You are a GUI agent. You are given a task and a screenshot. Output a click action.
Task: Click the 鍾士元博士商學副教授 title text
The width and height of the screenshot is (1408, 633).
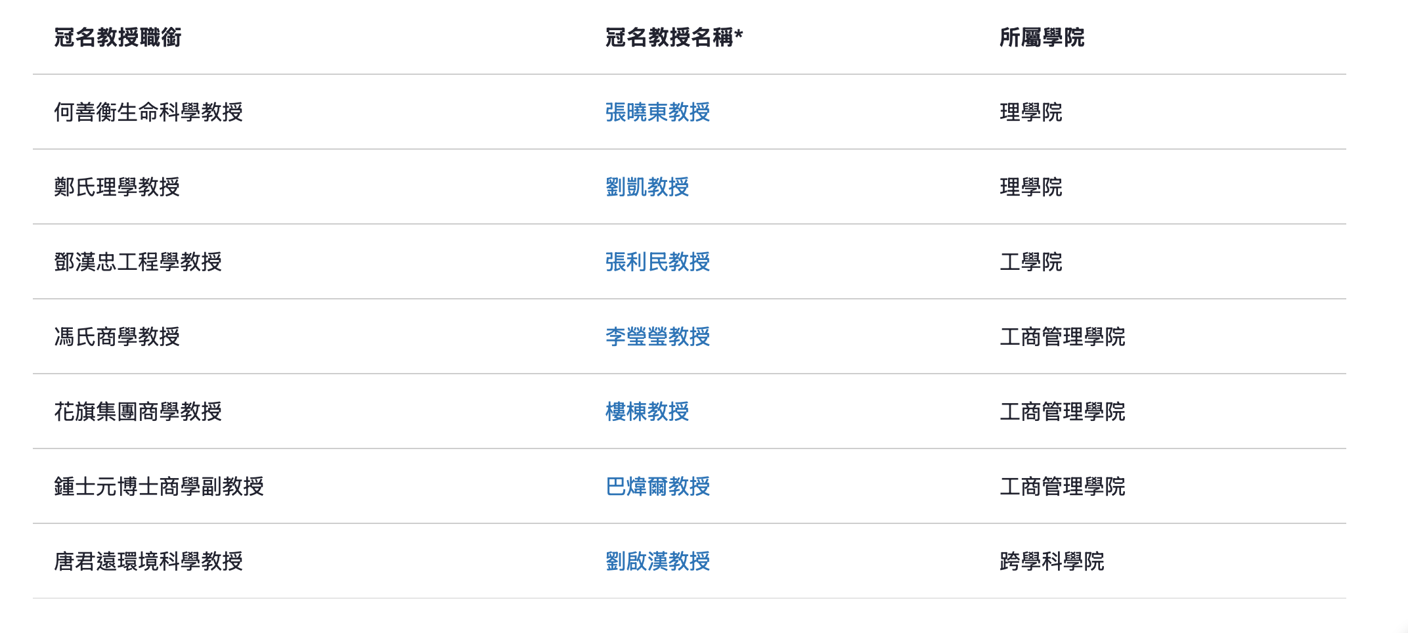tap(159, 487)
